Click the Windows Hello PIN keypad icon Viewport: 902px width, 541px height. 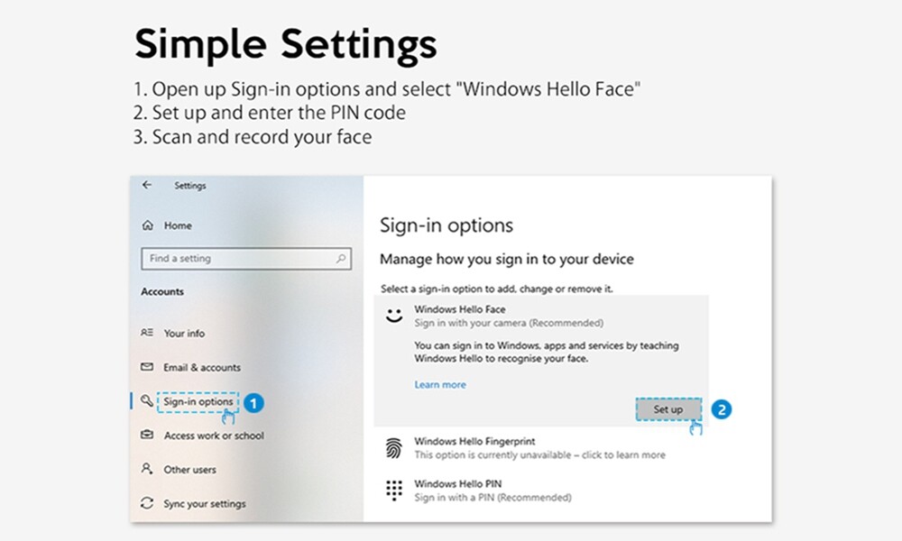(393, 491)
